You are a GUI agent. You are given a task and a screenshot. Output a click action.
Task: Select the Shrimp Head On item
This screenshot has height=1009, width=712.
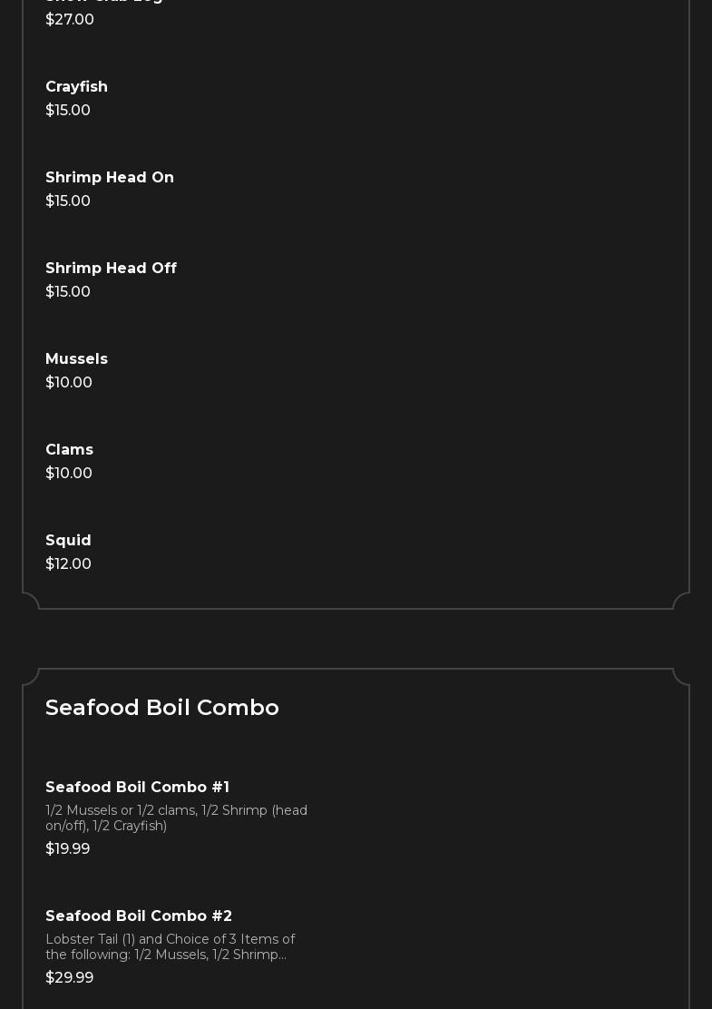click(110, 178)
